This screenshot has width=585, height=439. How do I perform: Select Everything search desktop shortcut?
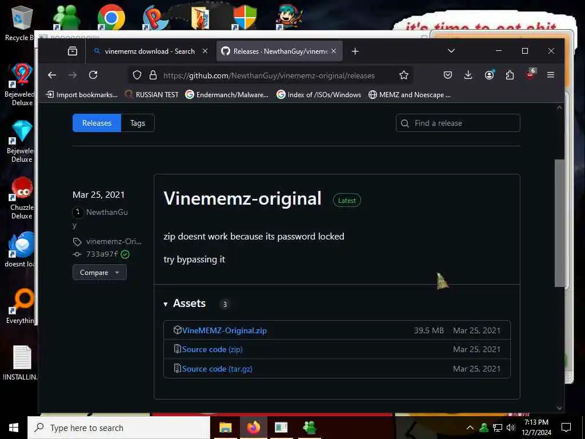point(21,306)
